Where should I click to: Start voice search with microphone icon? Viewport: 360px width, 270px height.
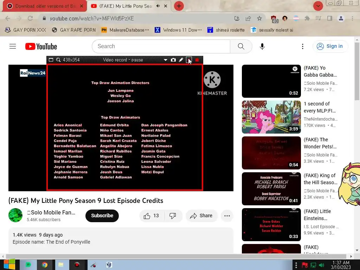point(262,46)
